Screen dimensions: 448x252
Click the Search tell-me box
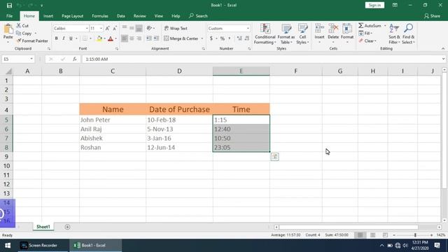198,16
